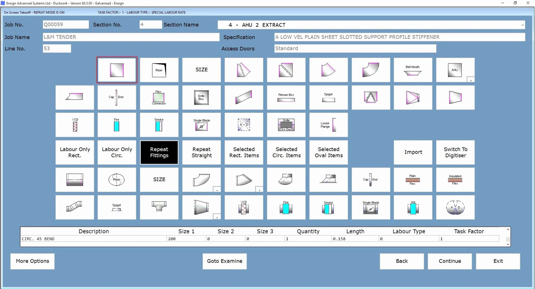This screenshot has height=289, width=535.
Task: Click the Length value 0.158
Action: (x=355, y=239)
